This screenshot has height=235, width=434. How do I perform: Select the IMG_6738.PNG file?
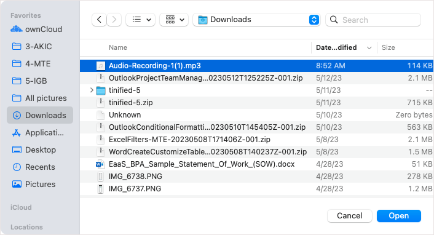[x=257, y=177]
